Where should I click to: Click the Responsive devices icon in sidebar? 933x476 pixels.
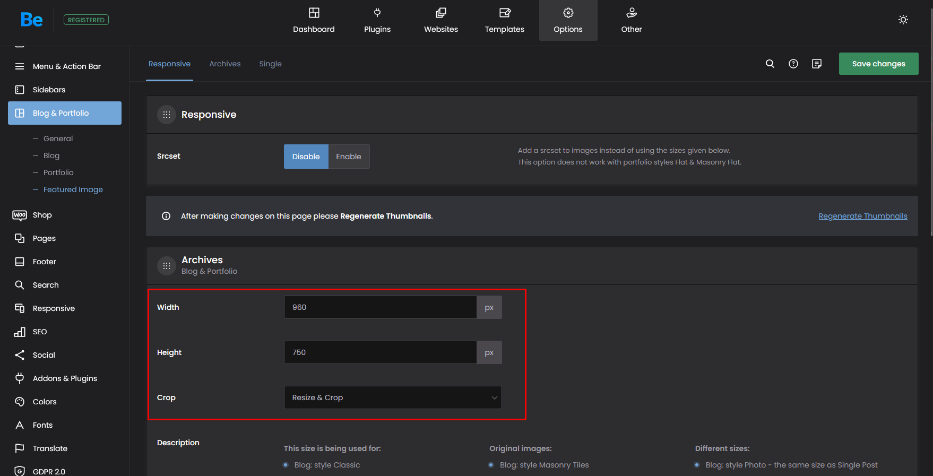click(20, 308)
